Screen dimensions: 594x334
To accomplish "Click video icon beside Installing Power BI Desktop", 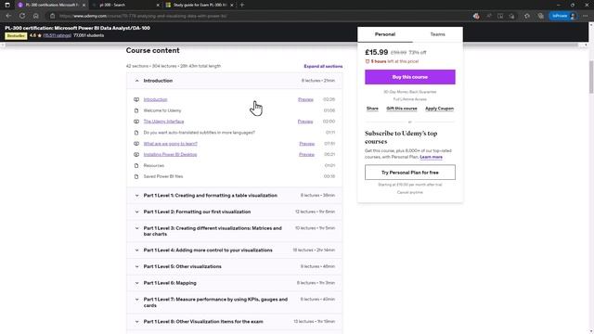I will (x=136, y=155).
